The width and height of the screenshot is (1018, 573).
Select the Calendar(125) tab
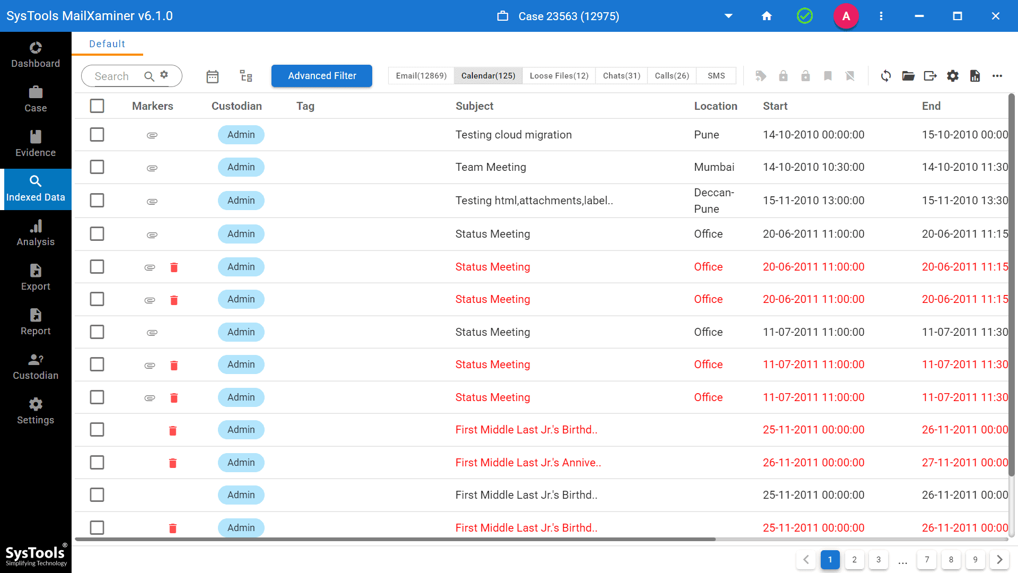point(488,75)
